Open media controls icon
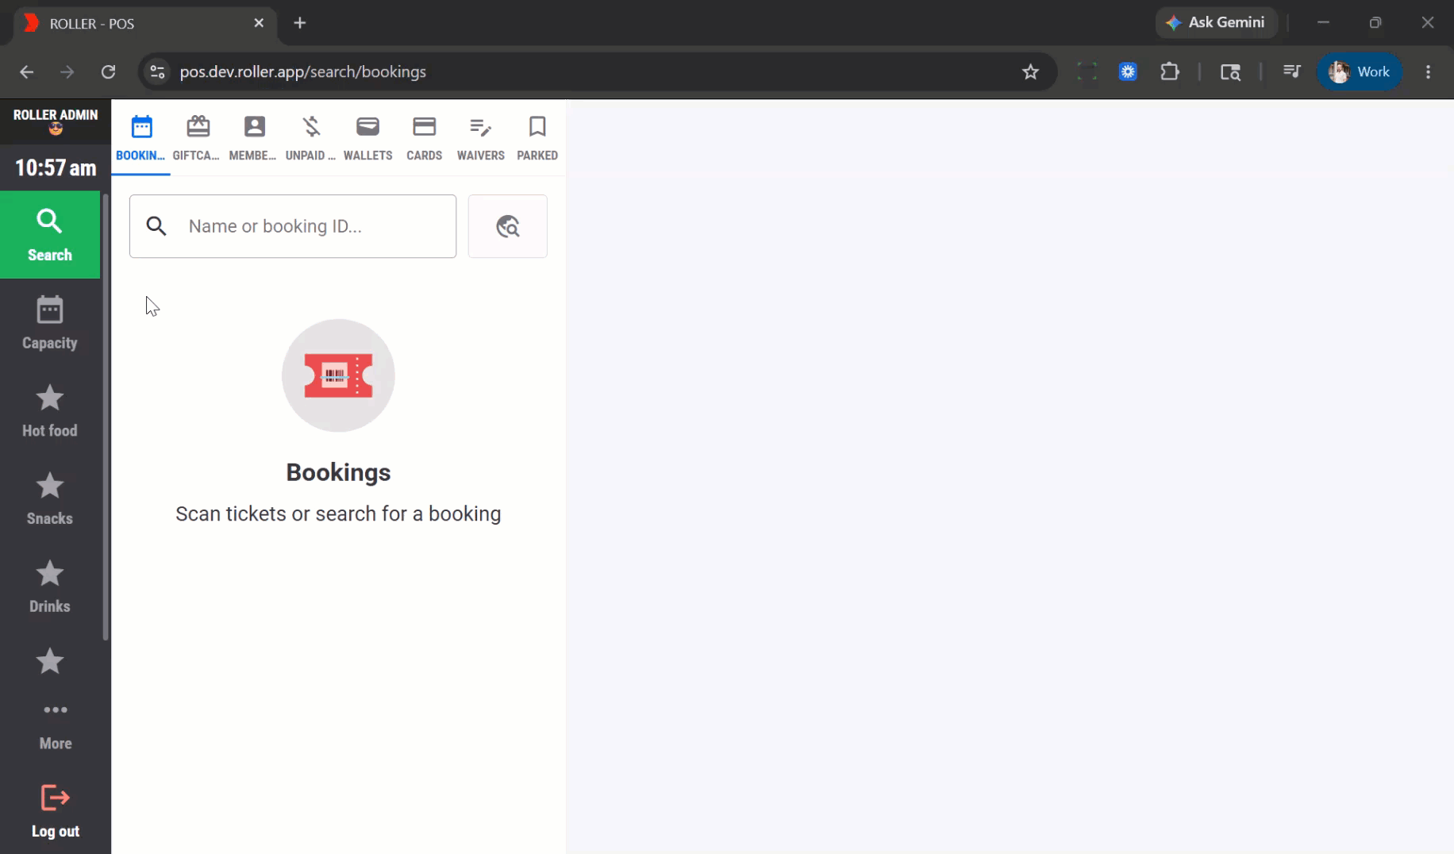1454x854 pixels. pyautogui.click(x=1291, y=71)
